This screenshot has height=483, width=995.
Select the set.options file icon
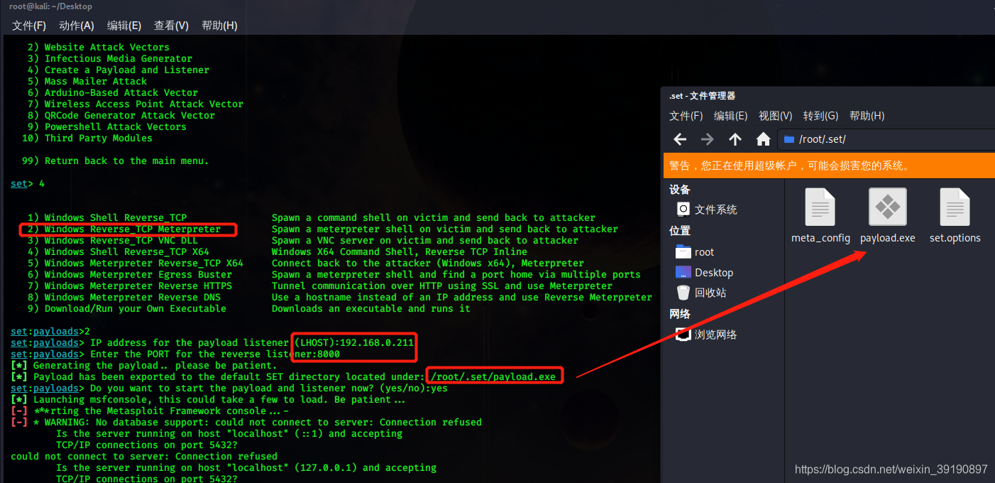click(955, 207)
